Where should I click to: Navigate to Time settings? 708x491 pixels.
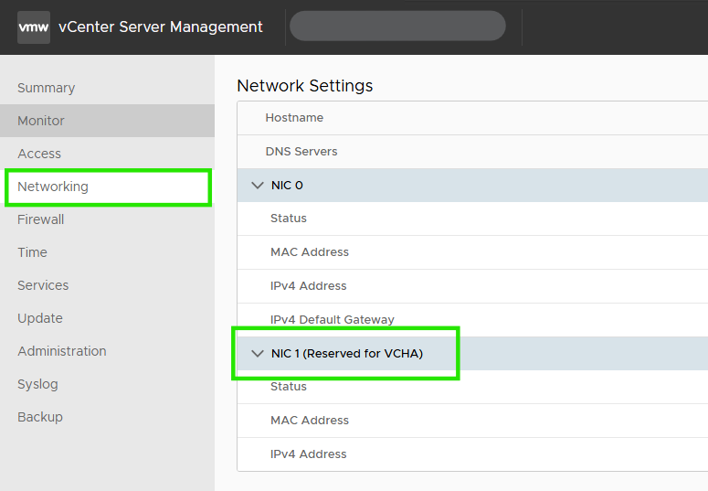click(32, 252)
